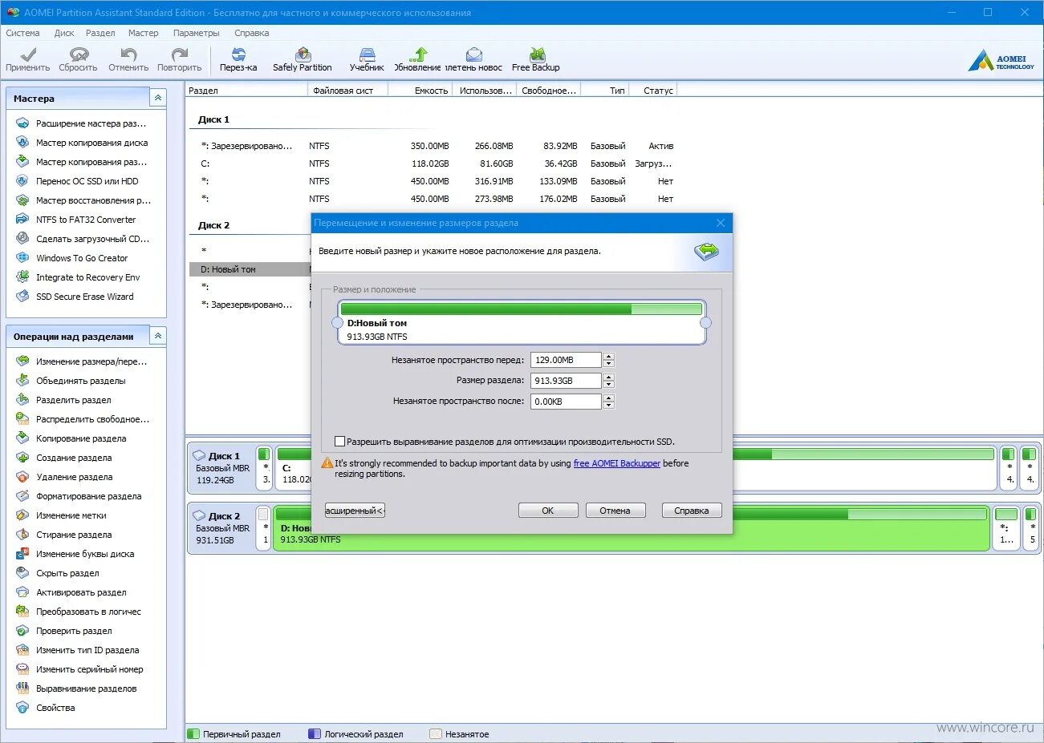
Task: Select Удаление раздела operation
Action: (x=74, y=477)
